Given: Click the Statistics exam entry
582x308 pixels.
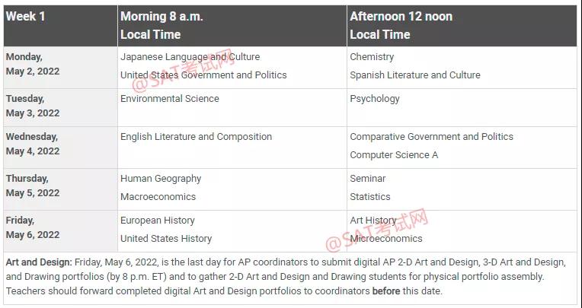Looking at the screenshot, I should pos(370,197).
